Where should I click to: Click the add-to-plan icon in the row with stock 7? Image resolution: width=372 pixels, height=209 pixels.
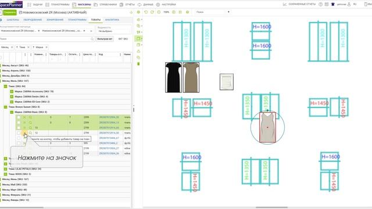[24, 117]
